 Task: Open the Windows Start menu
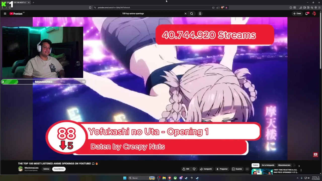point(125,178)
